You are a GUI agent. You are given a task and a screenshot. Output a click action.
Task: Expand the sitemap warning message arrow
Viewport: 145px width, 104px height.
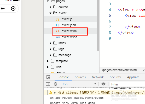(55, 93)
